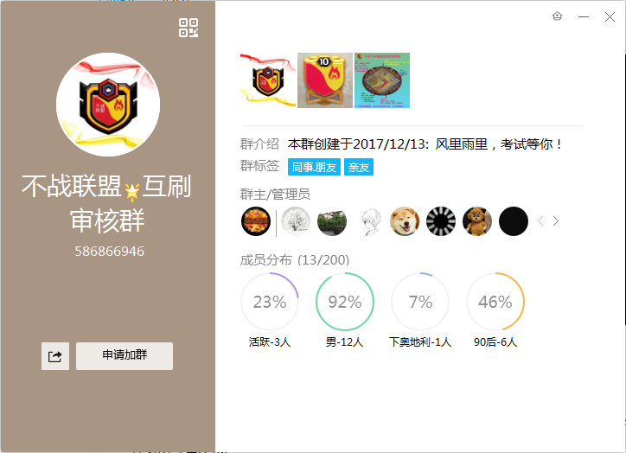Open the anime sketch admin avatar
Image resolution: width=626 pixels, height=453 pixels.
click(x=368, y=221)
